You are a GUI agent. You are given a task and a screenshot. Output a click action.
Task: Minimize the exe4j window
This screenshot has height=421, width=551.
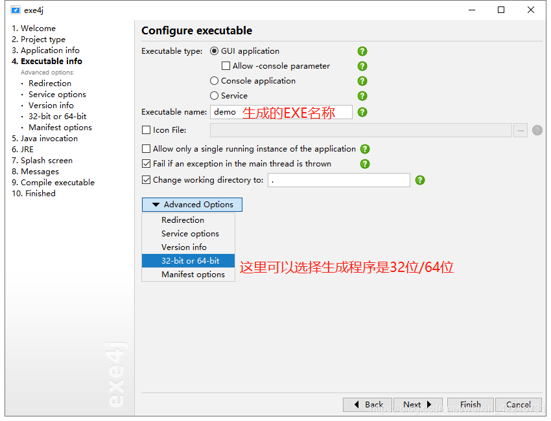[472, 10]
